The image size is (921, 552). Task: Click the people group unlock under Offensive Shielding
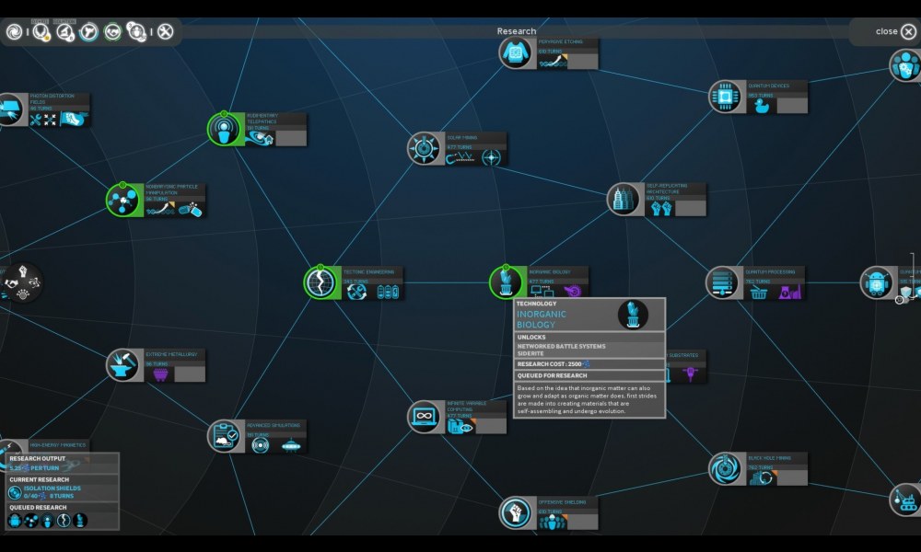[x=551, y=522]
